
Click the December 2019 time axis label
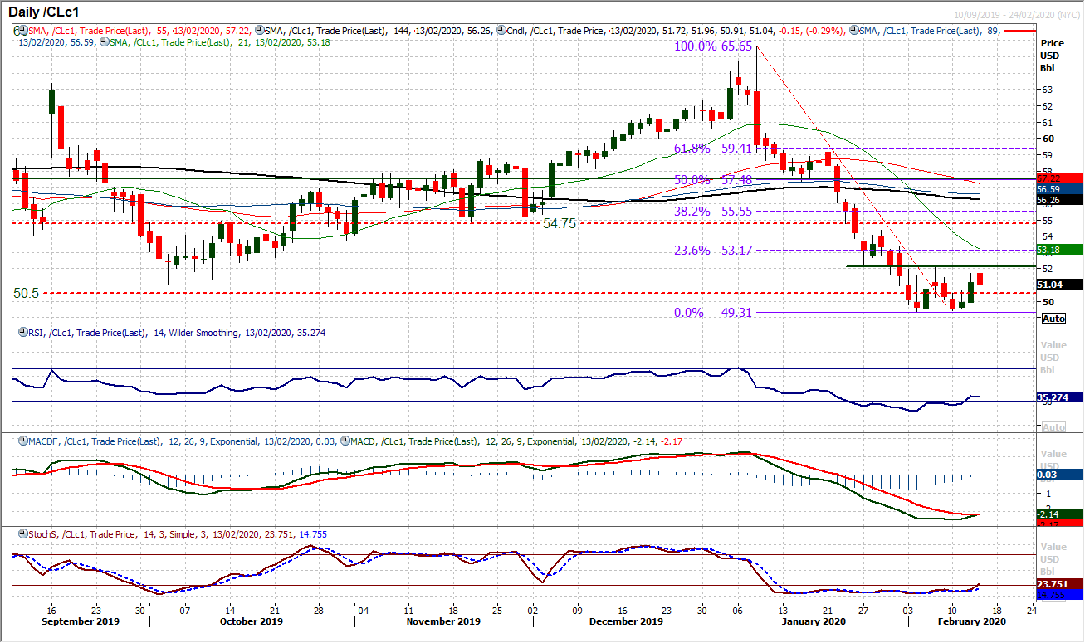(627, 621)
